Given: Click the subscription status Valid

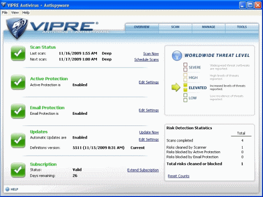Looking at the screenshot, I should [77, 170].
